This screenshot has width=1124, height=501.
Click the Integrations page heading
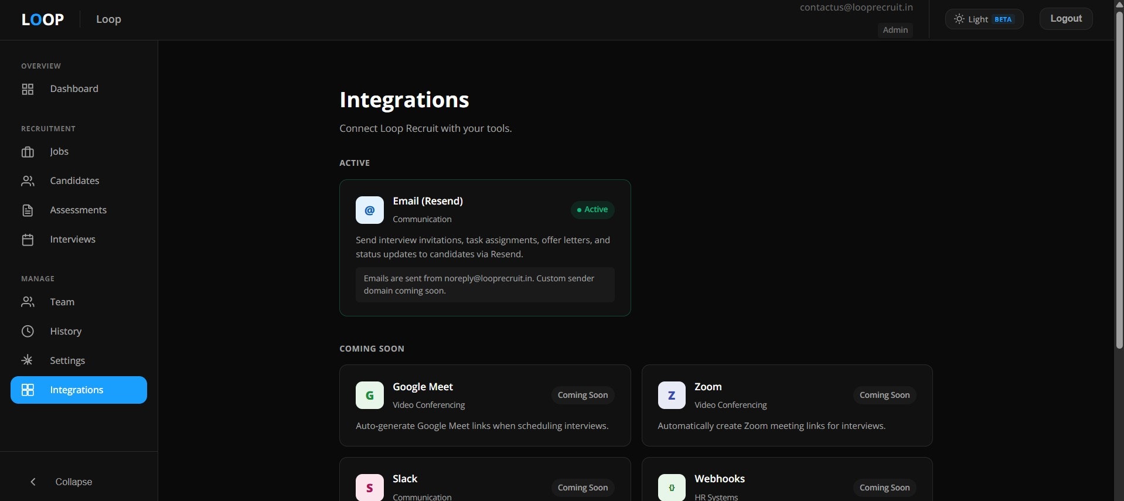point(404,100)
